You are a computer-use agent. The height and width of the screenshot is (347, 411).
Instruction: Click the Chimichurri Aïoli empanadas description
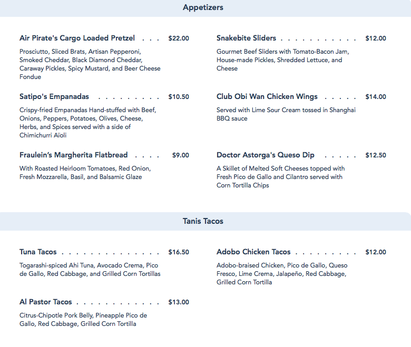(x=88, y=123)
